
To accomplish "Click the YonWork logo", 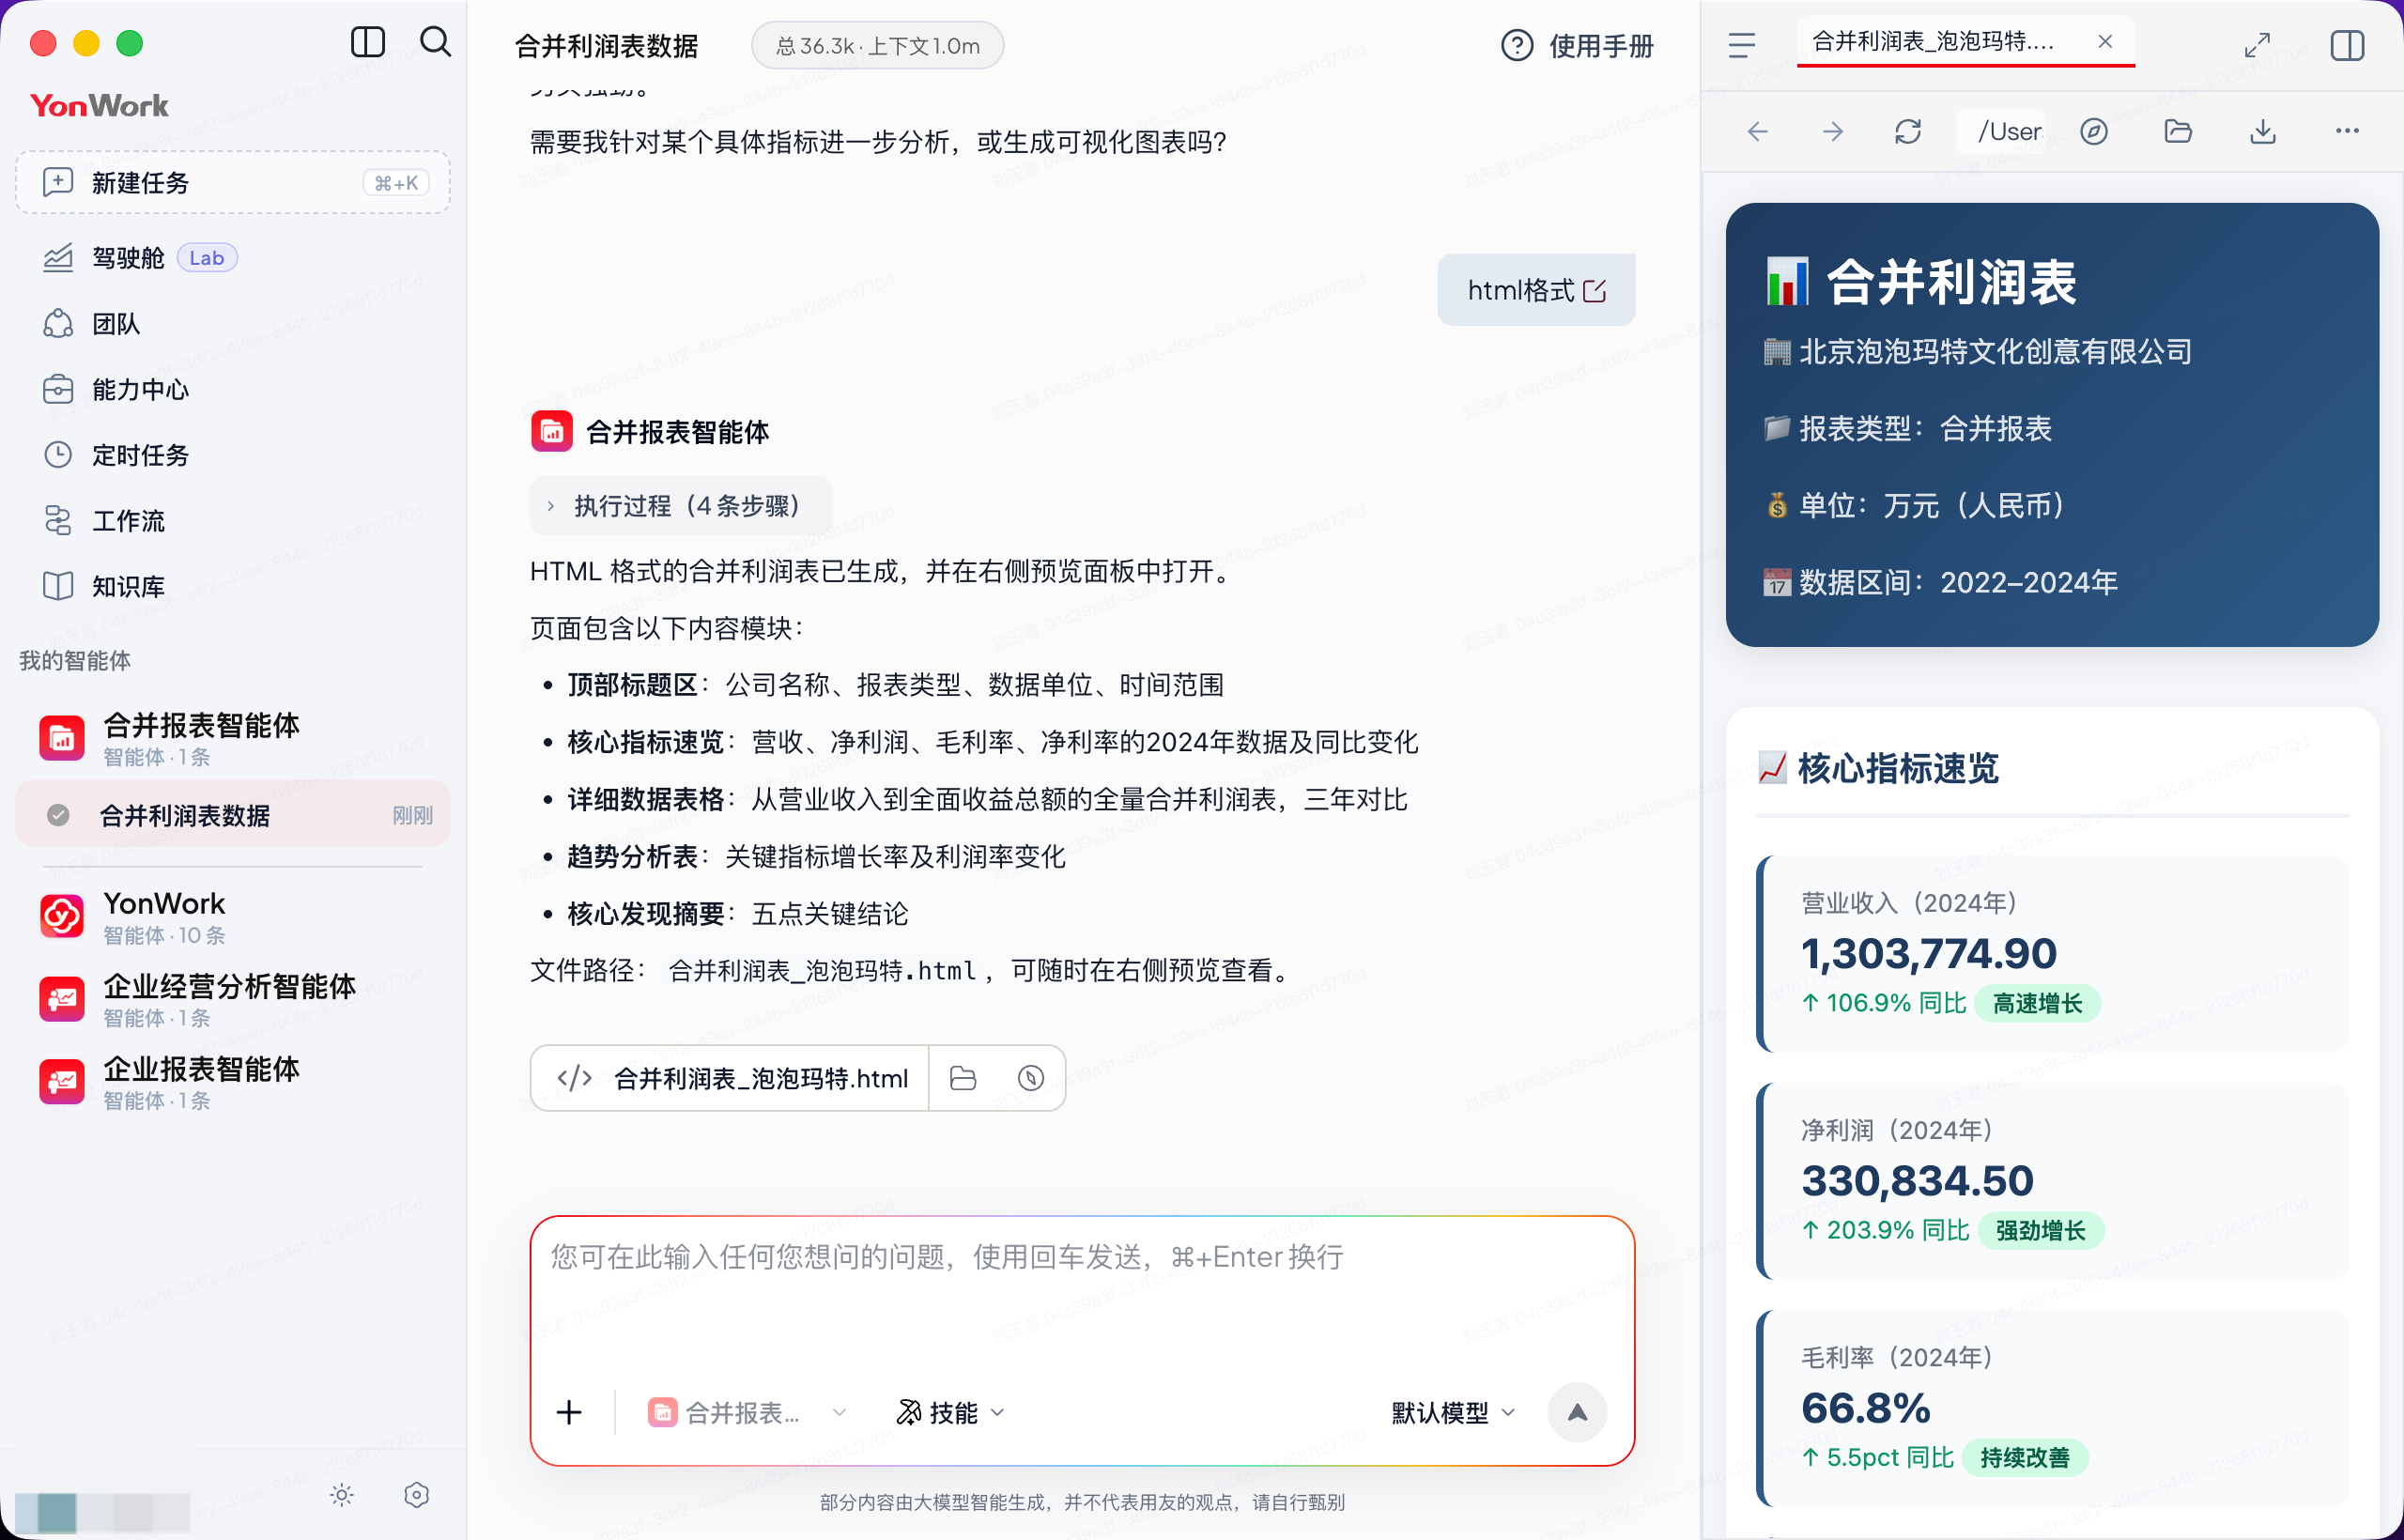I will [x=100, y=105].
